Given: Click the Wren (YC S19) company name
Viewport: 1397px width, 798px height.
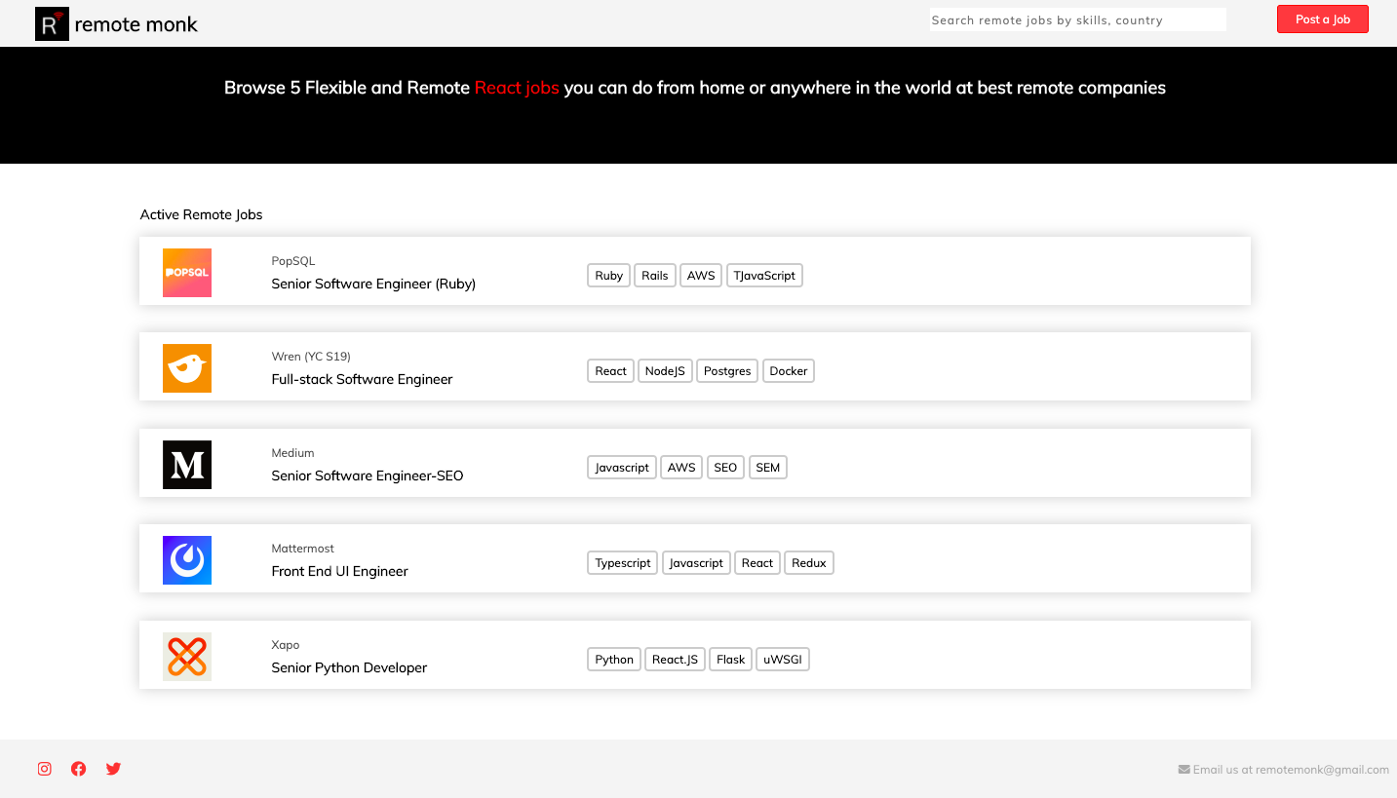Looking at the screenshot, I should coord(311,357).
